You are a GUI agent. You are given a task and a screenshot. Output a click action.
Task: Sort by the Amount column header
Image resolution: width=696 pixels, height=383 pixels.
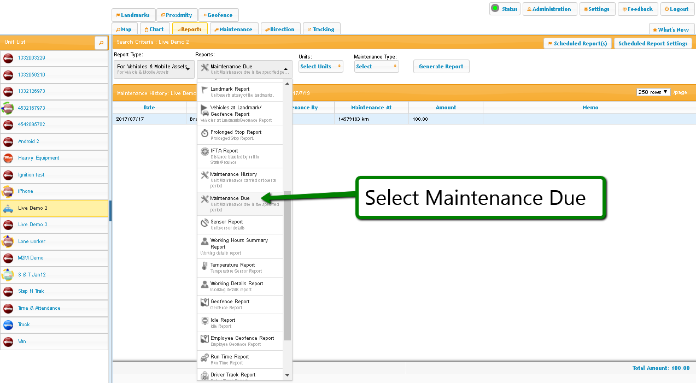coord(446,108)
